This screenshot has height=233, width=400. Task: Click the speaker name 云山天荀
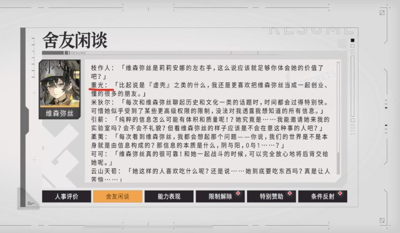click(x=104, y=171)
